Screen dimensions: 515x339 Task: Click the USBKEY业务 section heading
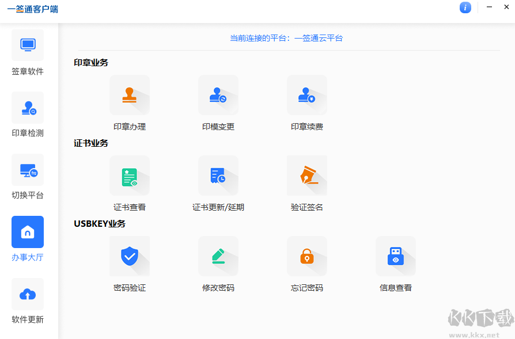click(100, 224)
